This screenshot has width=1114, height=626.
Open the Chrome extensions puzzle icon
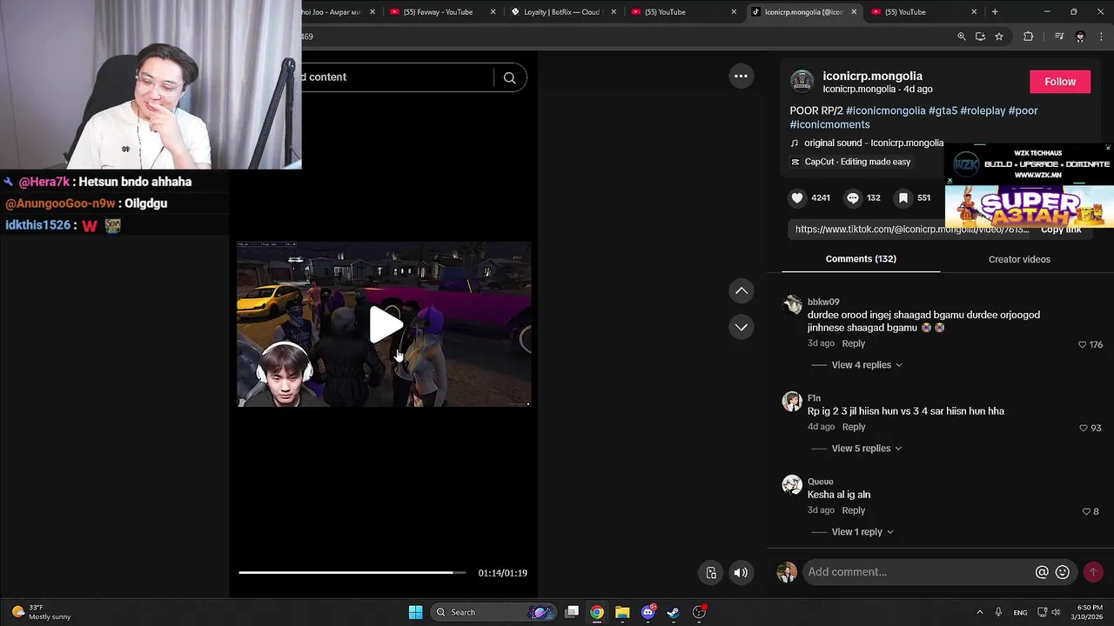pyautogui.click(x=1029, y=37)
